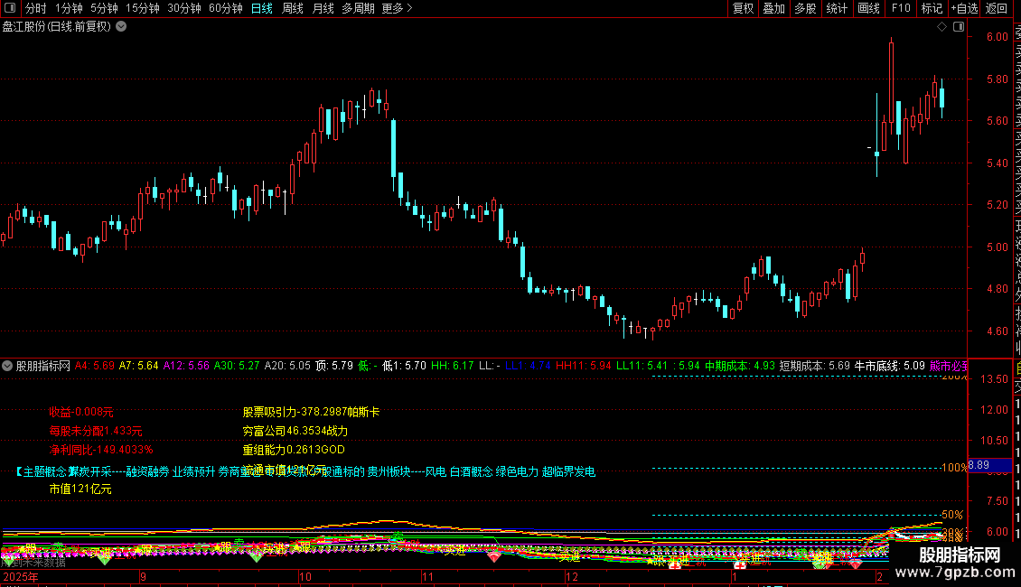The image size is (1021, 587).
Task: Open F10 company information
Action: [901, 8]
